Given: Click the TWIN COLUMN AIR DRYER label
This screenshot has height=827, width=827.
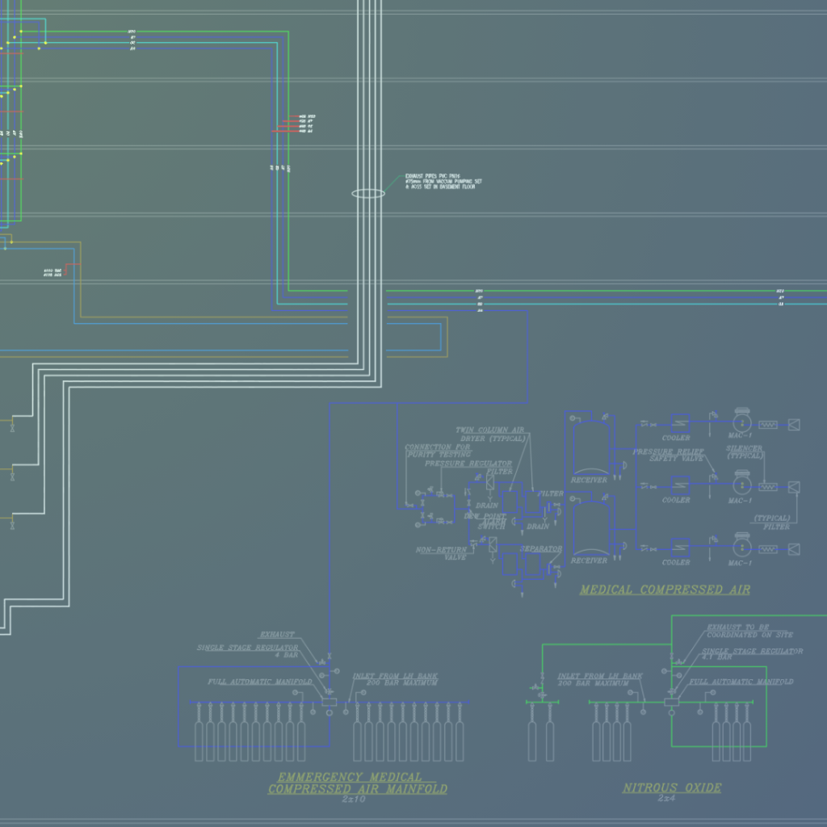Looking at the screenshot, I should point(490,434).
